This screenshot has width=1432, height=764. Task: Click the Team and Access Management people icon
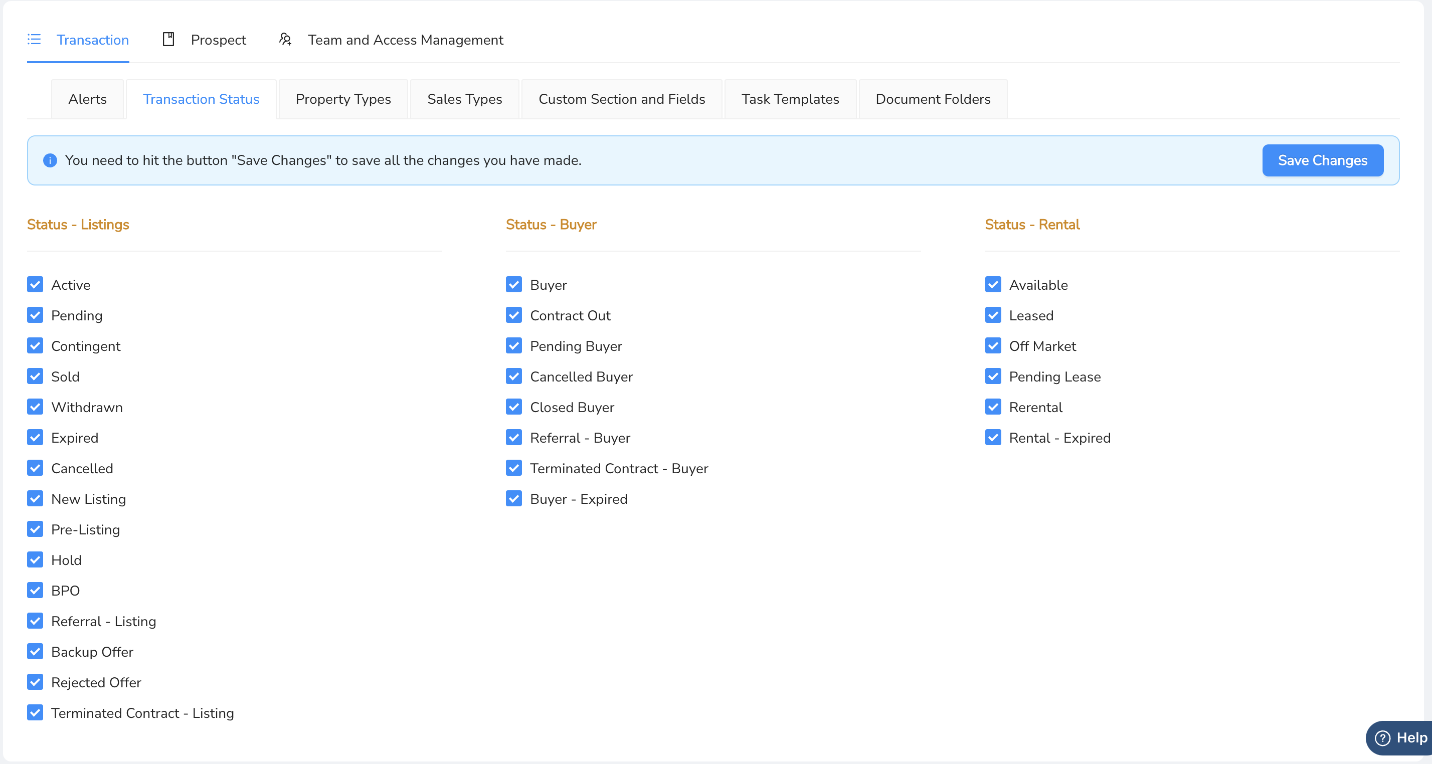click(285, 40)
